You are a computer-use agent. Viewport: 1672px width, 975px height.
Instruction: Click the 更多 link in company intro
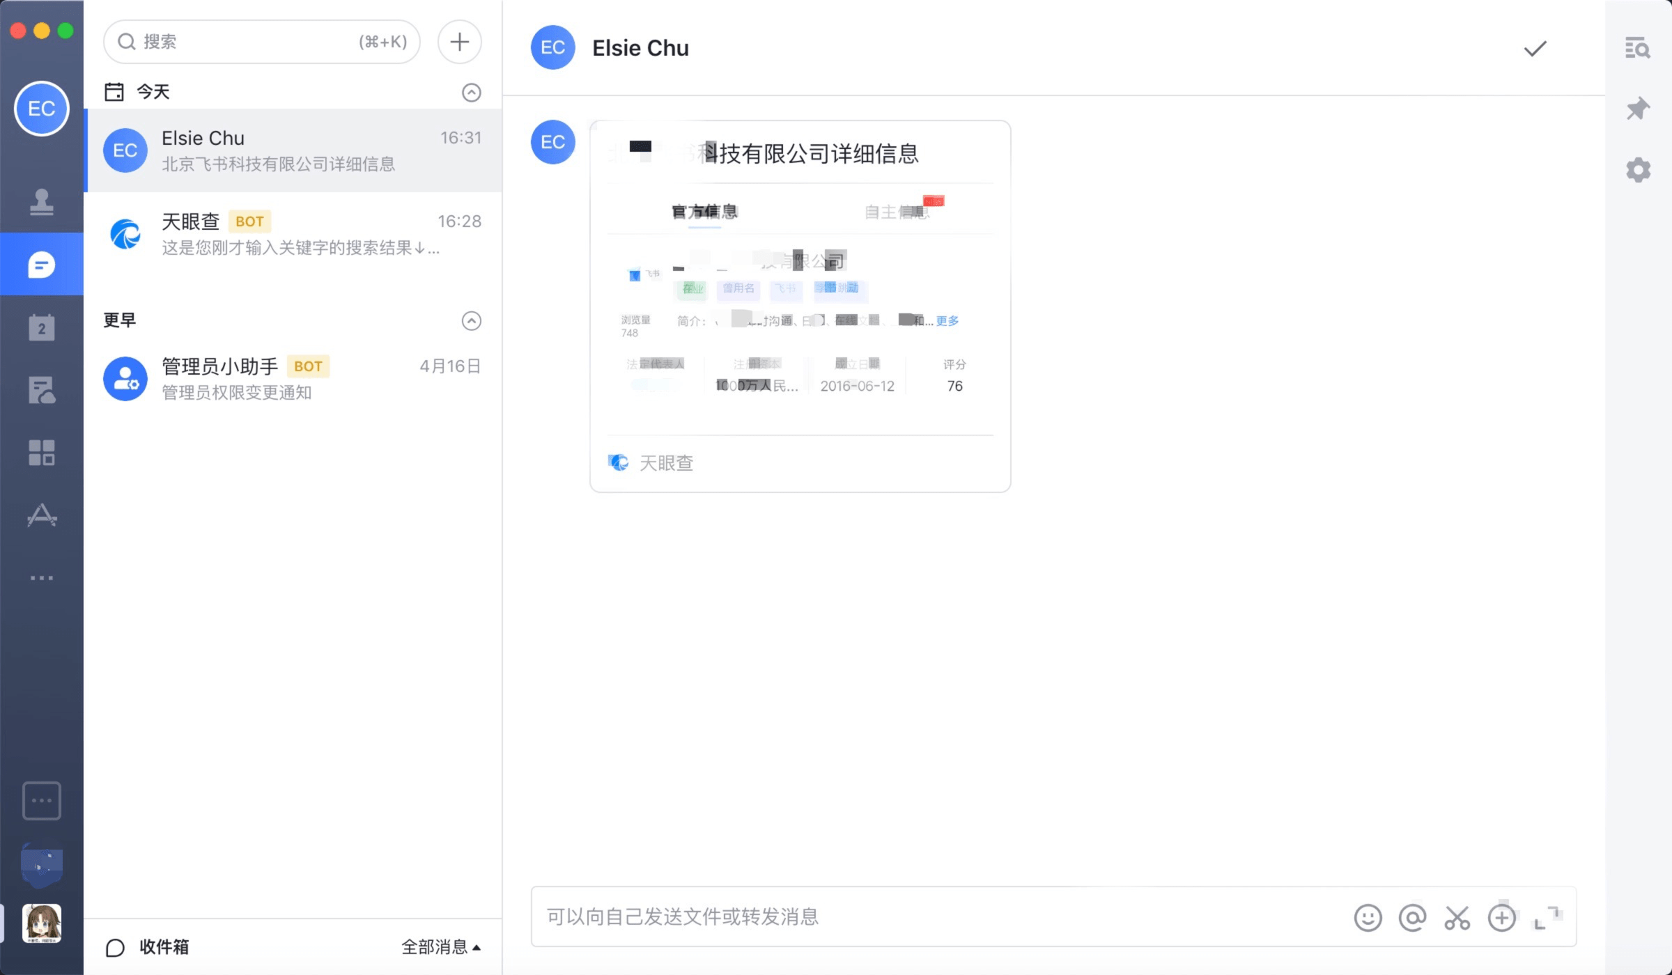947,321
